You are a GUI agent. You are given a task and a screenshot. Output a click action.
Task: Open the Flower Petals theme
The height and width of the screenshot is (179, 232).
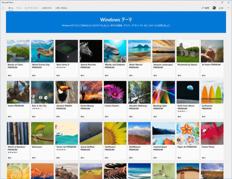212,141
